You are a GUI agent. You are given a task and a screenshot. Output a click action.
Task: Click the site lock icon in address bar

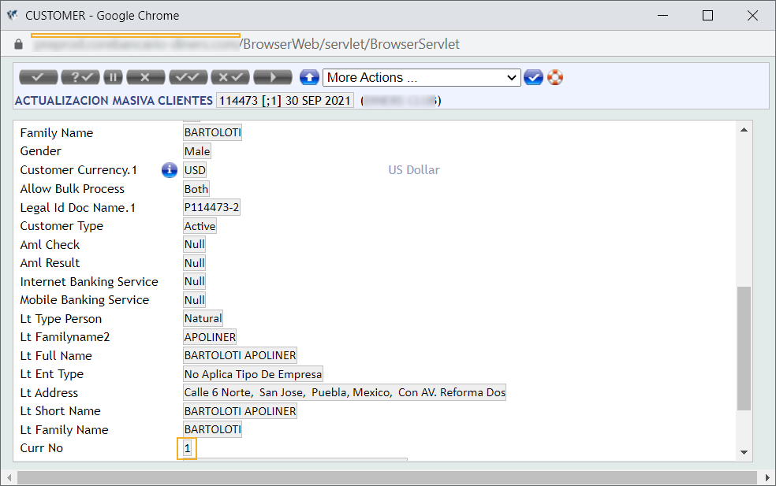19,44
